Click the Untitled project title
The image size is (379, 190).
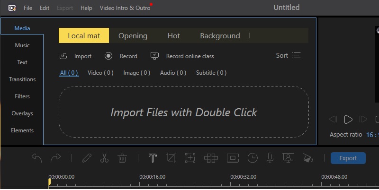click(x=287, y=8)
